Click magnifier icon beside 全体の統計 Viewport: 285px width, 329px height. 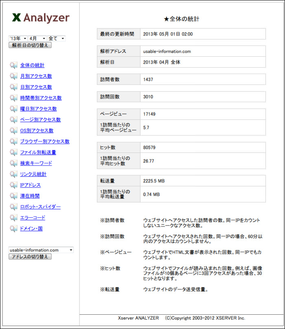pyautogui.click(x=13, y=65)
